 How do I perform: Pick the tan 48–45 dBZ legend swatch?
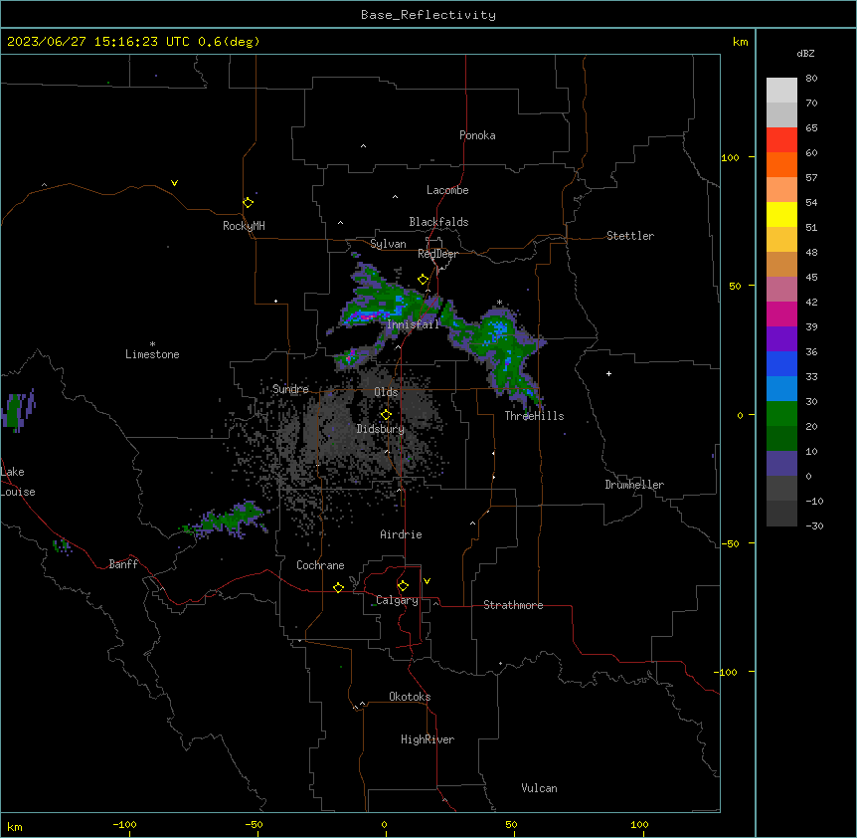pos(781,264)
